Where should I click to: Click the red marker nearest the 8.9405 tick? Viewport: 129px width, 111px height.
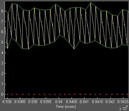74,94
